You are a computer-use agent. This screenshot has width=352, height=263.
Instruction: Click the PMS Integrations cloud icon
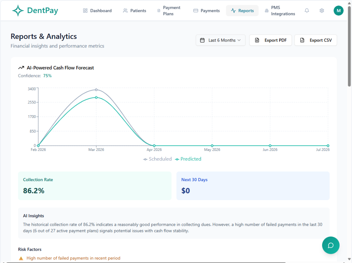tap(266, 11)
